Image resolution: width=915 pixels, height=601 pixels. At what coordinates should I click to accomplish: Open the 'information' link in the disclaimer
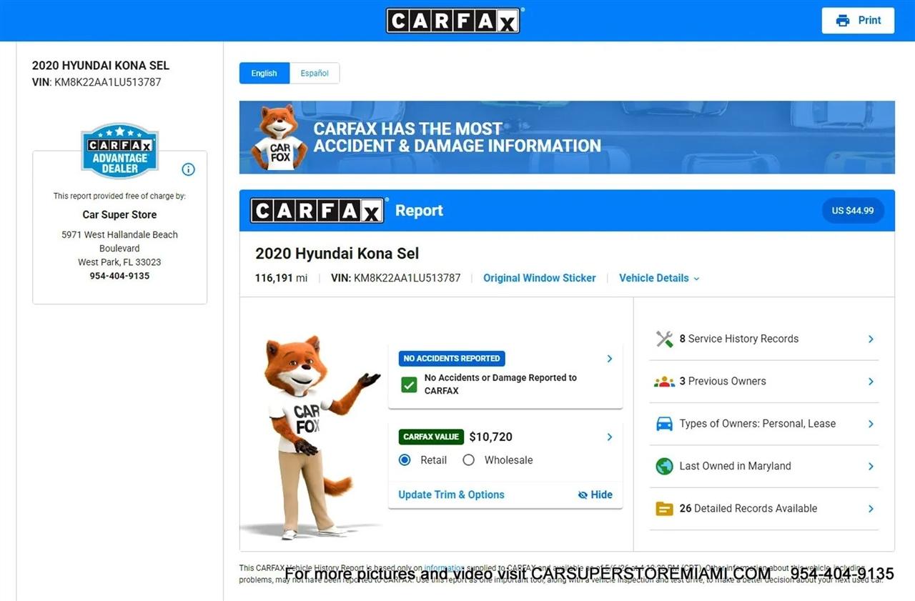click(x=444, y=568)
